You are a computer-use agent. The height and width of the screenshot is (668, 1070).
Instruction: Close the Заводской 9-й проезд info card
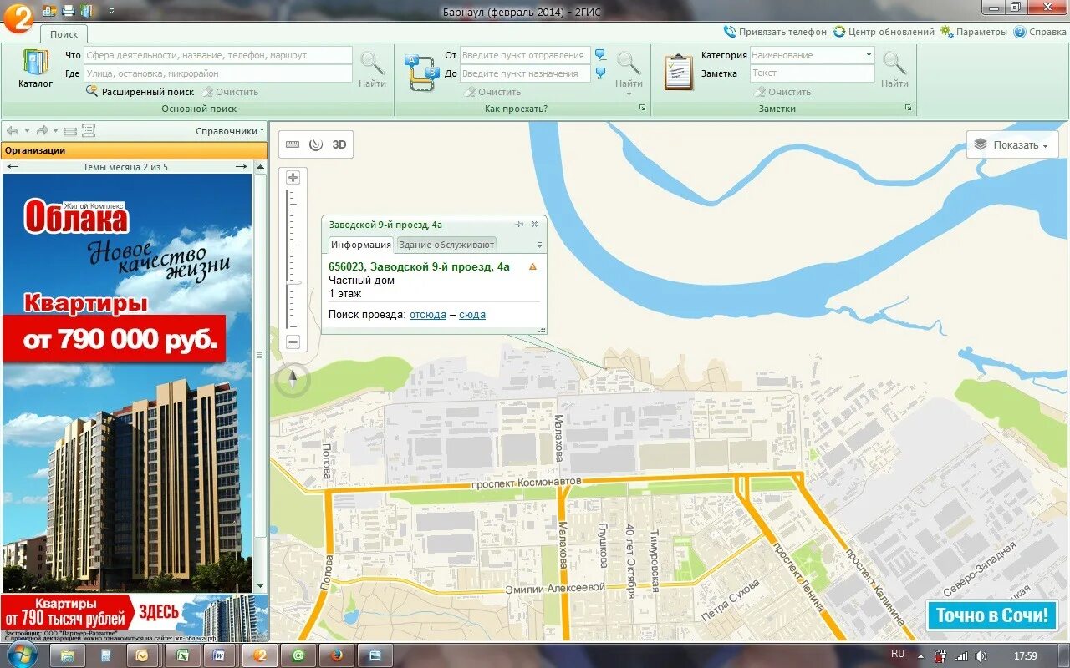coord(535,225)
